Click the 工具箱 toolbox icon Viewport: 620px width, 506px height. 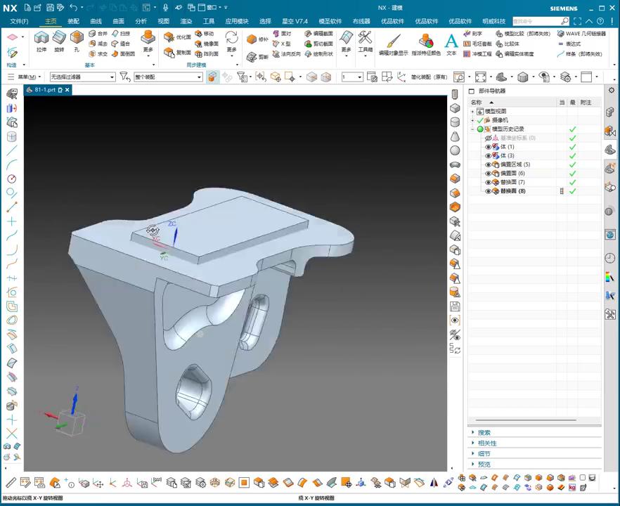pyautogui.click(x=365, y=38)
